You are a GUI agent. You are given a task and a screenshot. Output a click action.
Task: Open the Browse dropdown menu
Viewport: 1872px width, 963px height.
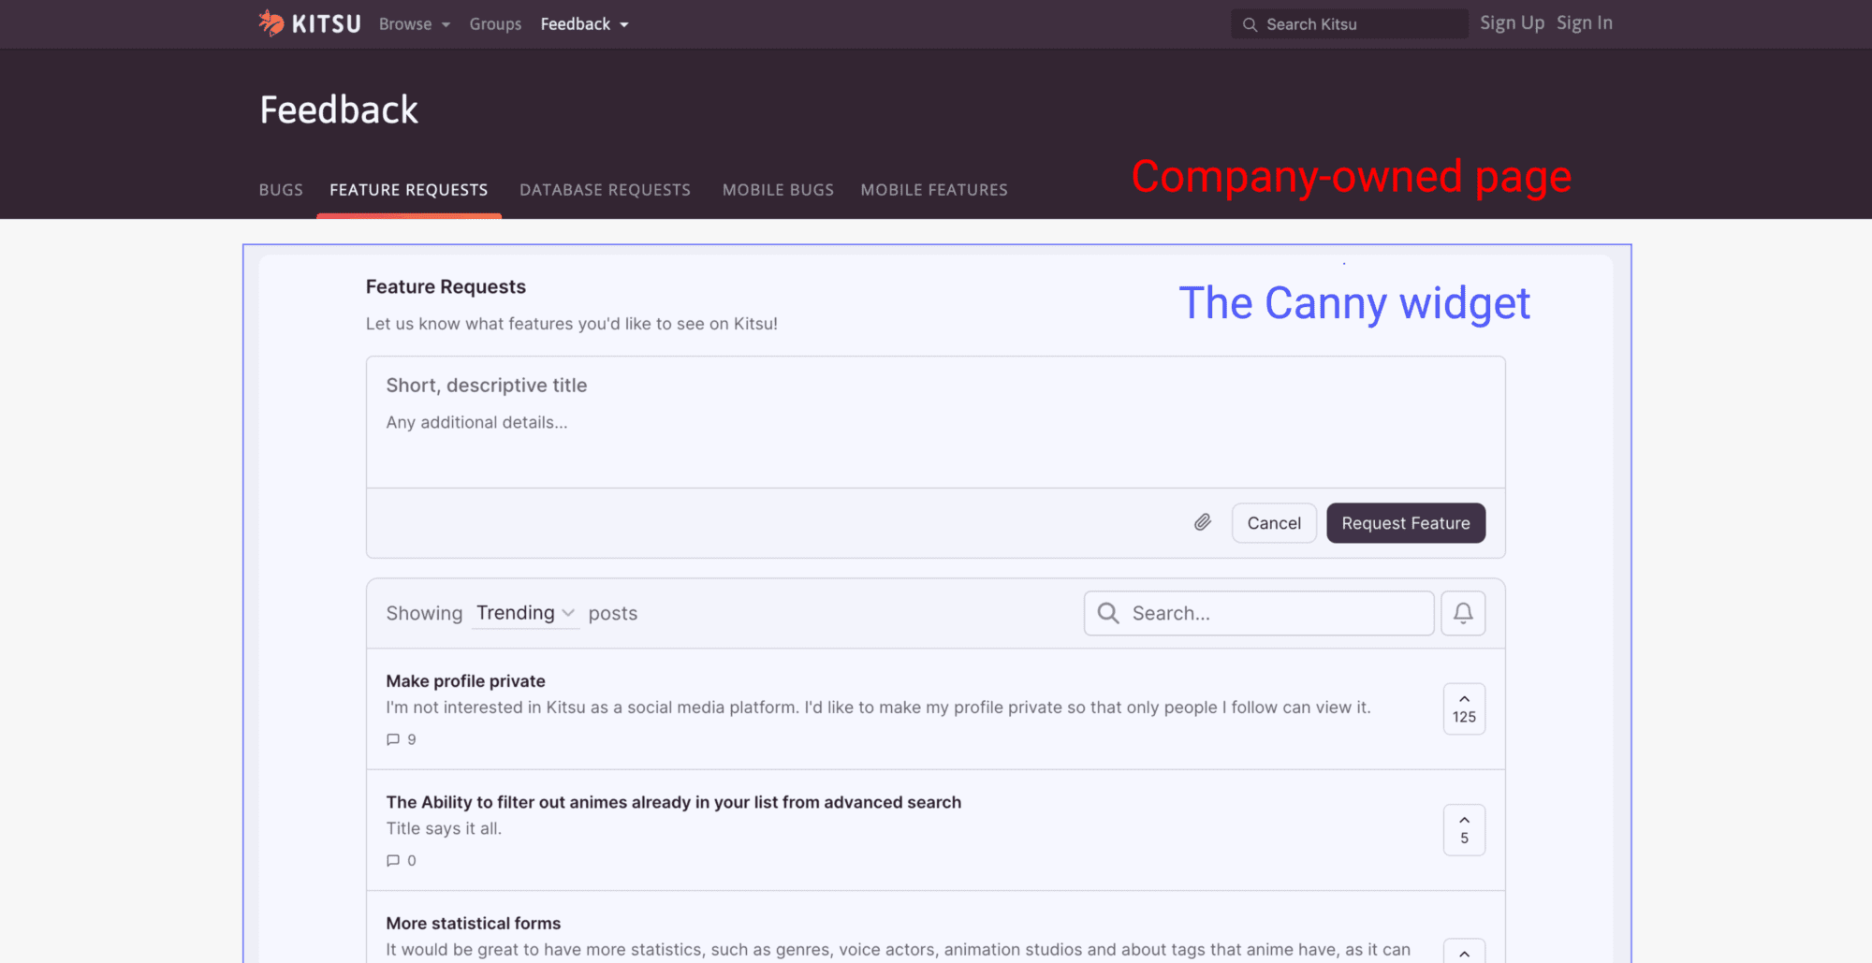[415, 24]
